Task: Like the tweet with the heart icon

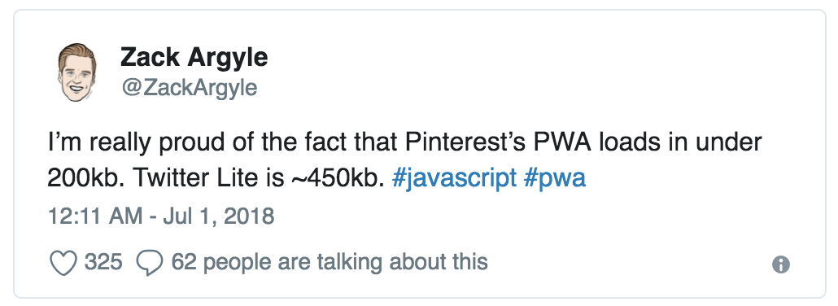Action: [x=63, y=263]
